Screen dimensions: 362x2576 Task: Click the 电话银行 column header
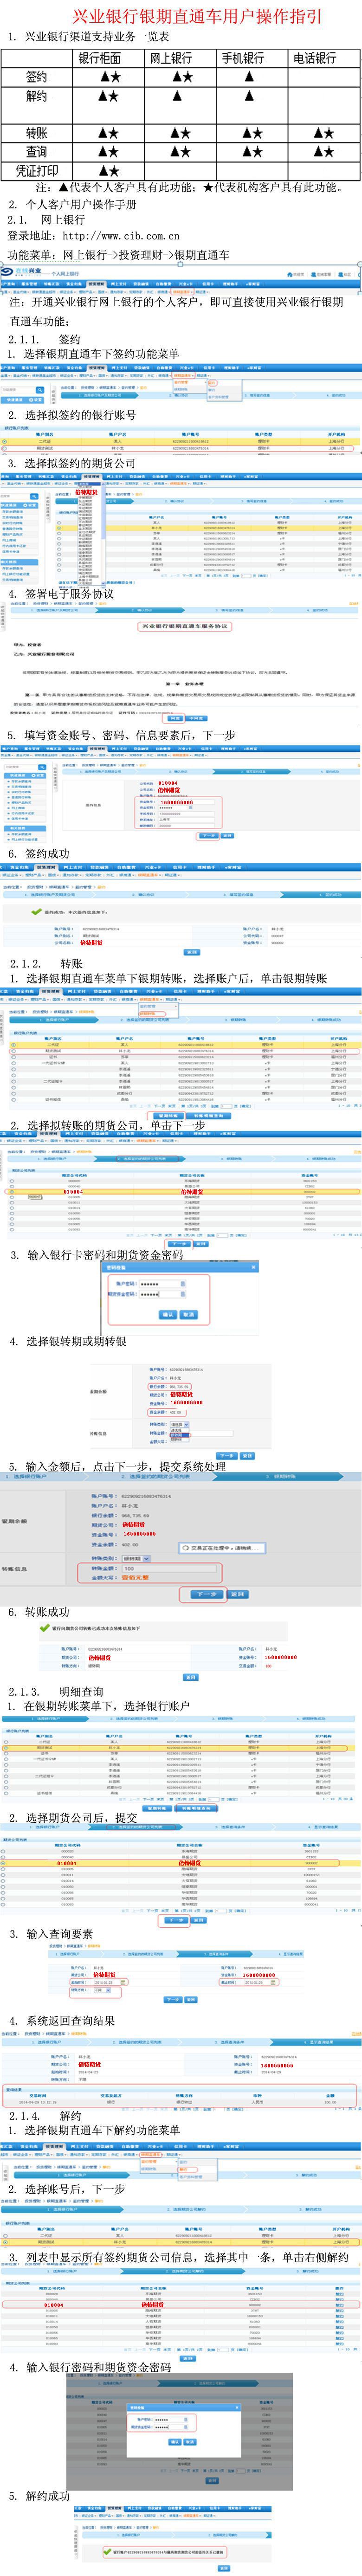coord(315,58)
